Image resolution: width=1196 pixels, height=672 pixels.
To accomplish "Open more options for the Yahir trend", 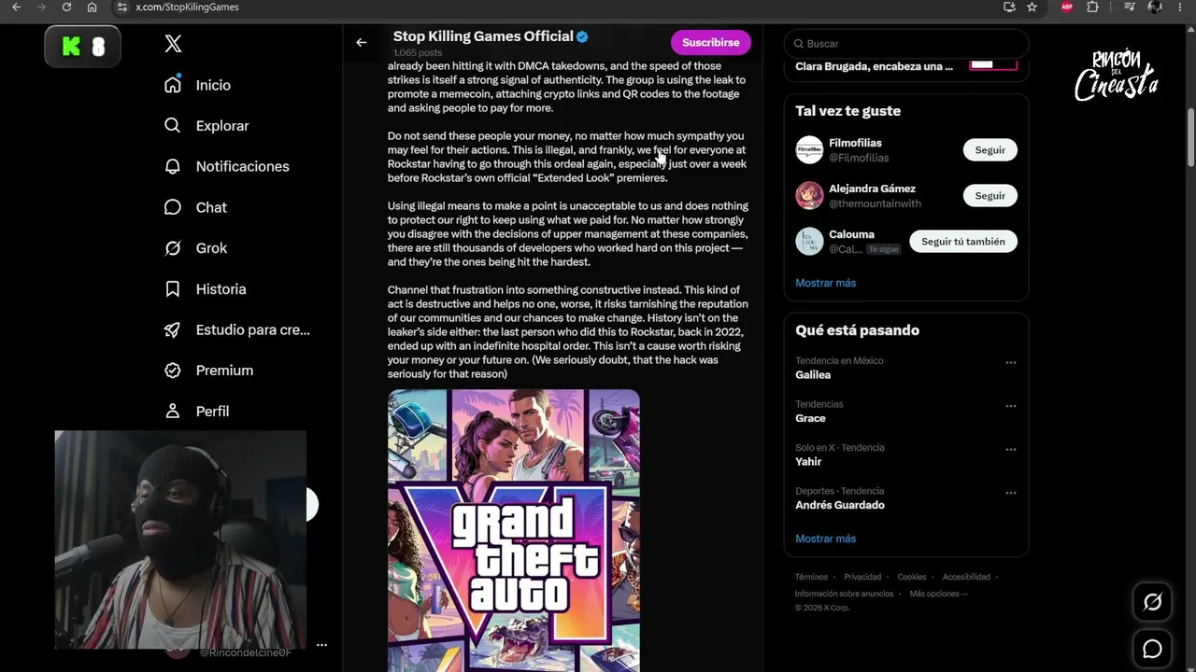I will 1011,449.
